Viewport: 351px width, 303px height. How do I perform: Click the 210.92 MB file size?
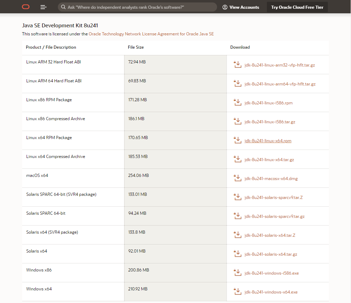point(138,289)
